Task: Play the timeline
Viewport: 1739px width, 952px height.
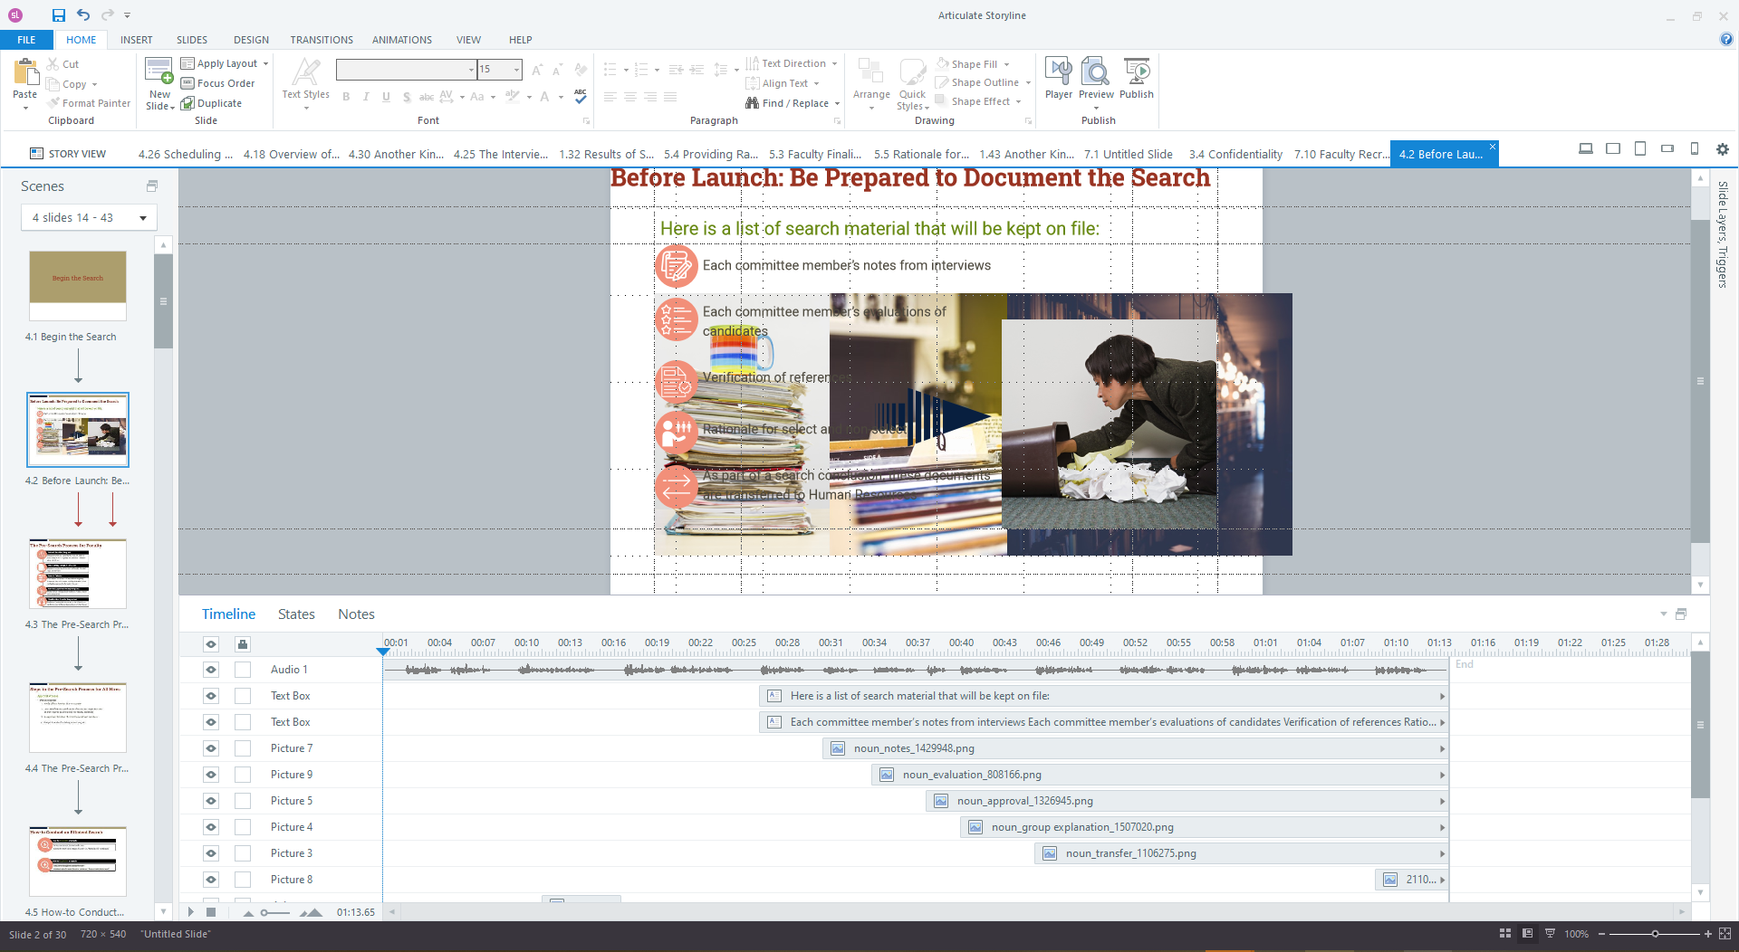Action: [x=190, y=912]
